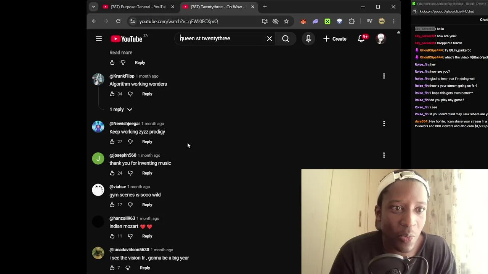Screen dimensions: 488x274
Task: Open the @lucadavidson5630 channel name link
Action: (129, 250)
